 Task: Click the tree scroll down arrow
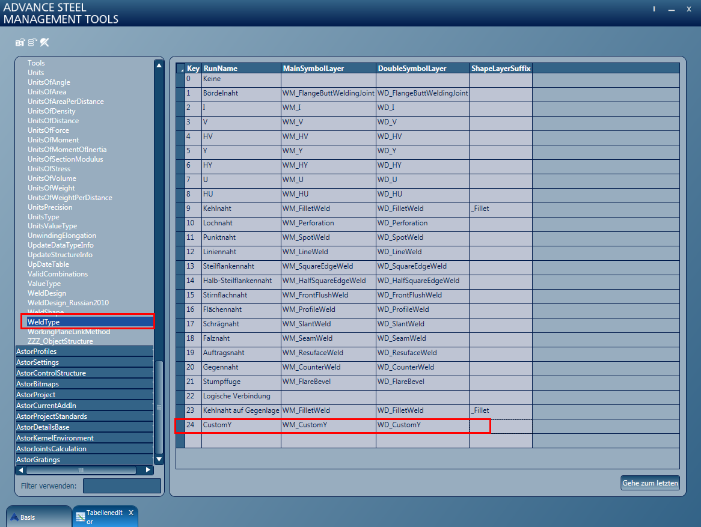[159, 459]
